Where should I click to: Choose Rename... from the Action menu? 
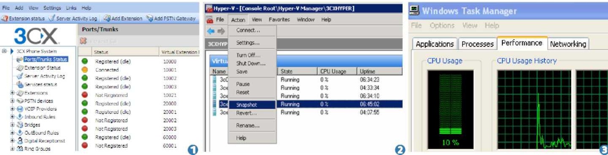pyautogui.click(x=252, y=125)
